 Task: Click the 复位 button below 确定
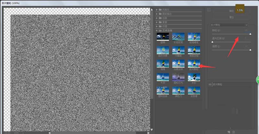pos(231,17)
